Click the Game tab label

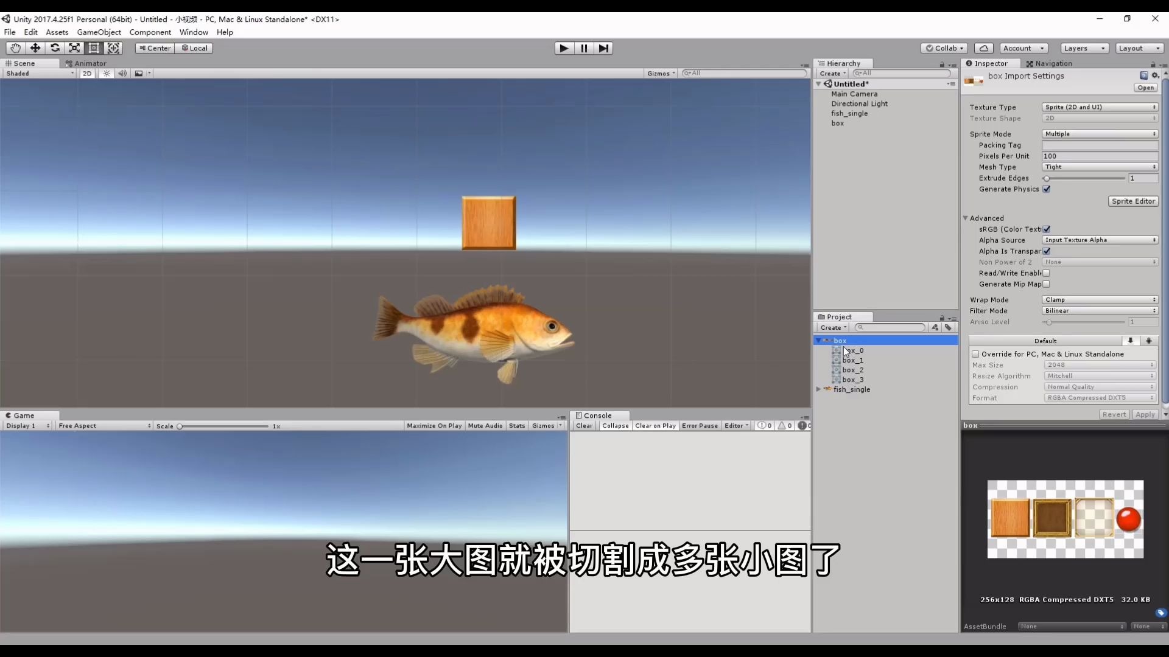click(24, 415)
